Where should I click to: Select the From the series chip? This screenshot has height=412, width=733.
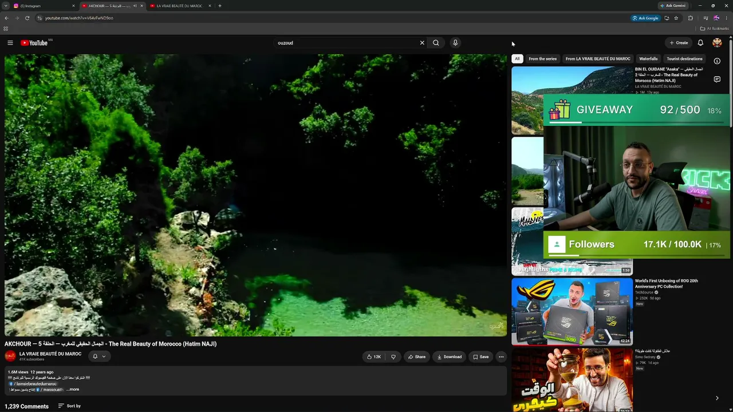543,58
